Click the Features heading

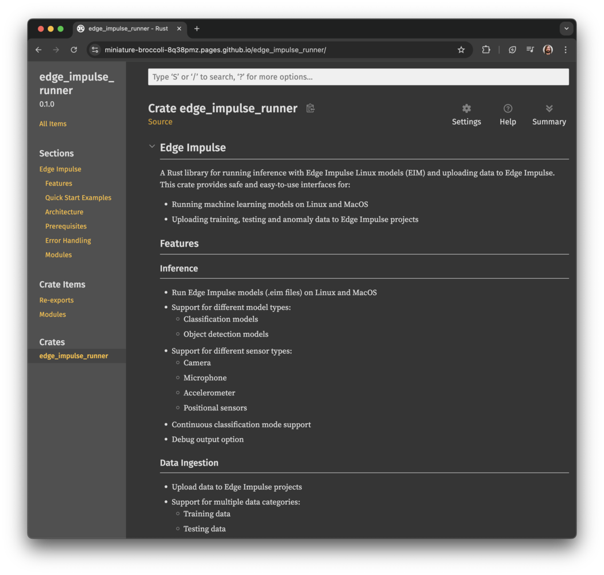point(179,244)
